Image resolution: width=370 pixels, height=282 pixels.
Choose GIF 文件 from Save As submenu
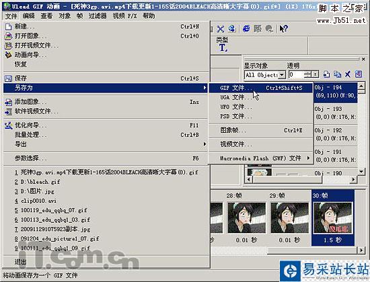tap(261, 88)
